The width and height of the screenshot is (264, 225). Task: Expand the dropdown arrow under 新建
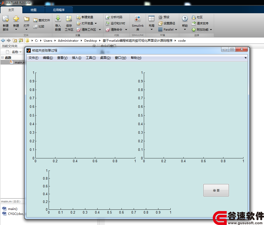[16, 30]
